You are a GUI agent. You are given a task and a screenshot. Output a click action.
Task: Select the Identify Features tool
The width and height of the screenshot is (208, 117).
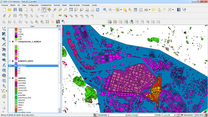tap(105, 10)
